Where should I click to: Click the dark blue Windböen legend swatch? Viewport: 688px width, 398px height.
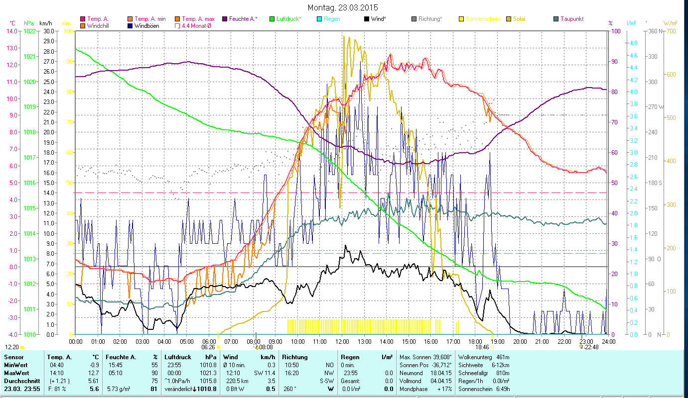point(131,25)
